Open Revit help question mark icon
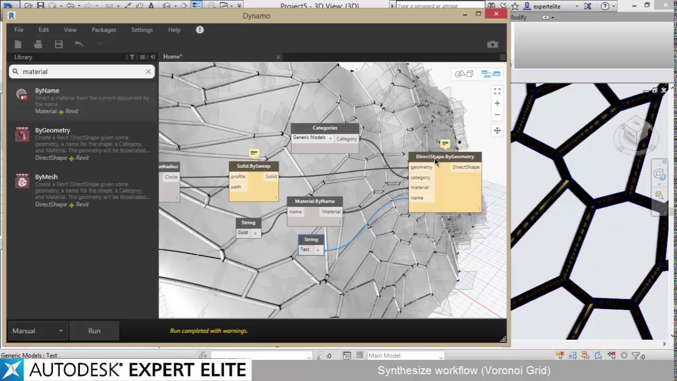This screenshot has width=677, height=381. coord(603,6)
